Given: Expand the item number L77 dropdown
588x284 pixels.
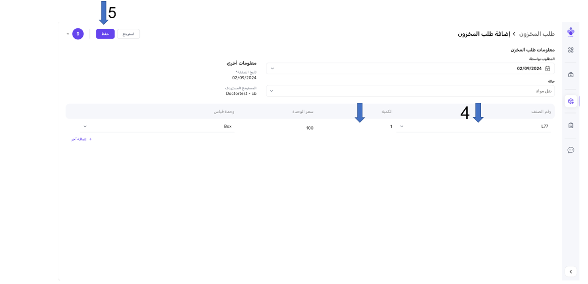Looking at the screenshot, I should [402, 127].
